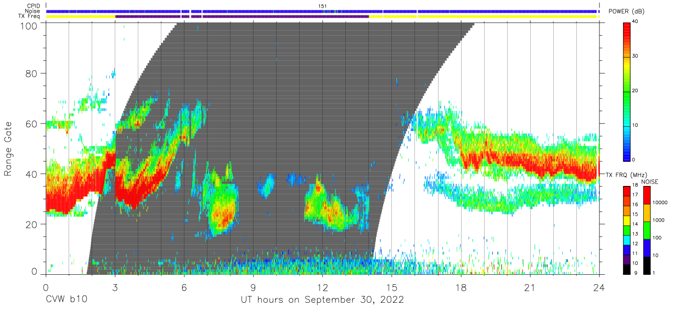Click the CPID value 151
Screen dimensions: 674x311
pos(323,6)
